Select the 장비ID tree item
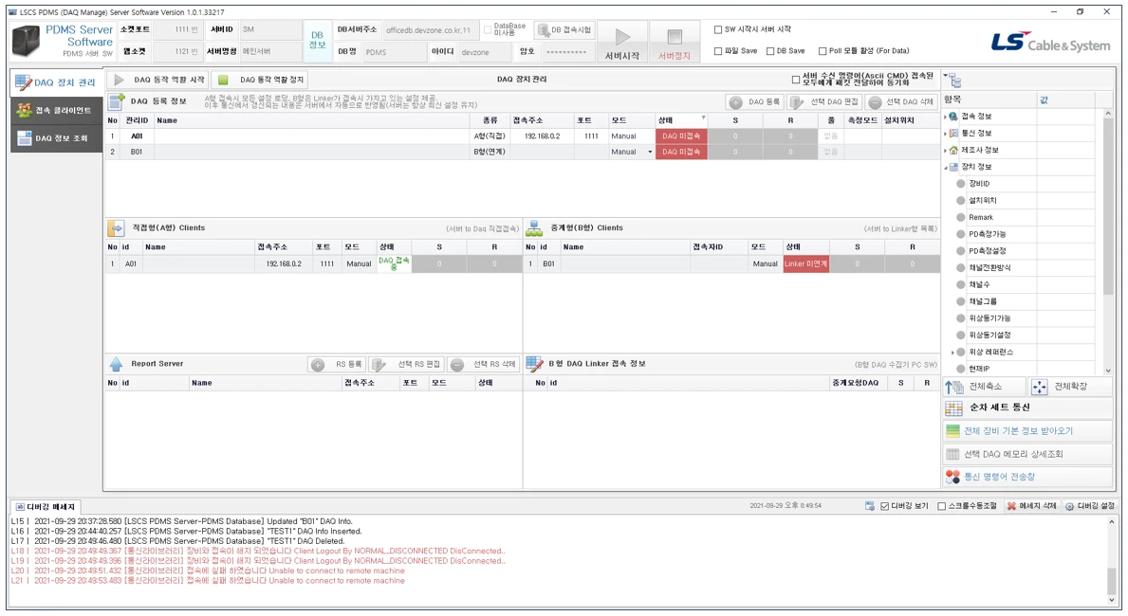 click(x=979, y=184)
